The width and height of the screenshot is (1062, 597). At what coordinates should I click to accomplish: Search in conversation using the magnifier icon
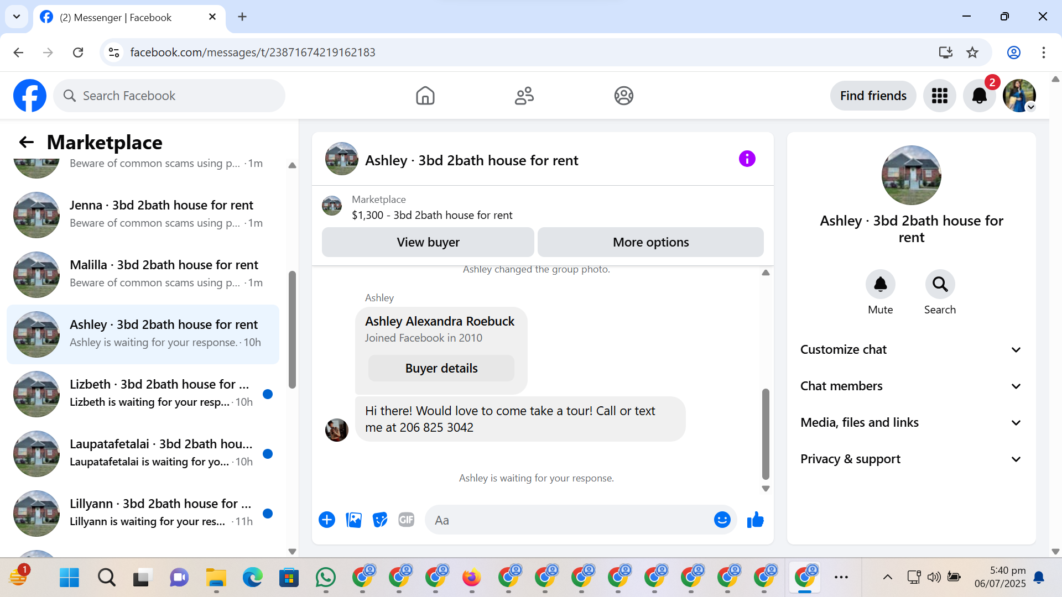[940, 284]
